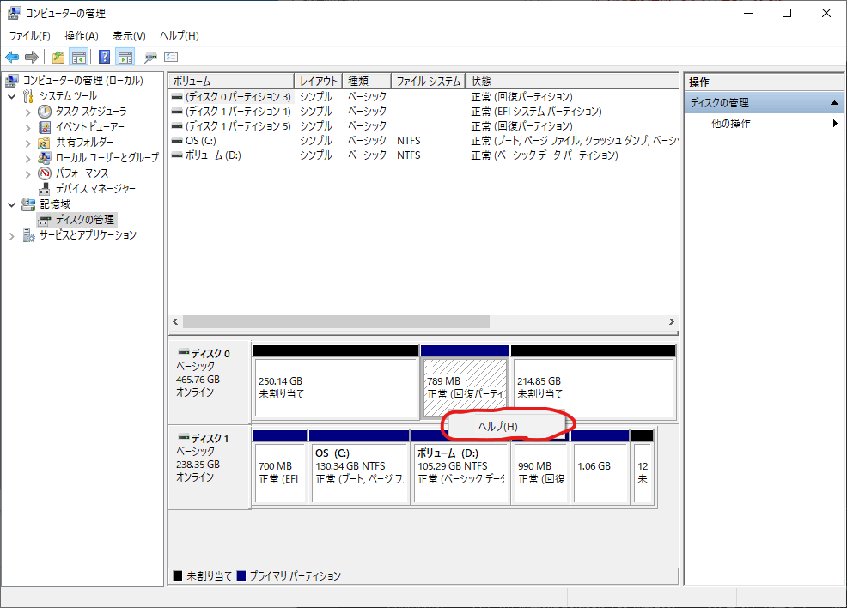Collapse the ディスクの管理 actions section arrow

point(834,102)
